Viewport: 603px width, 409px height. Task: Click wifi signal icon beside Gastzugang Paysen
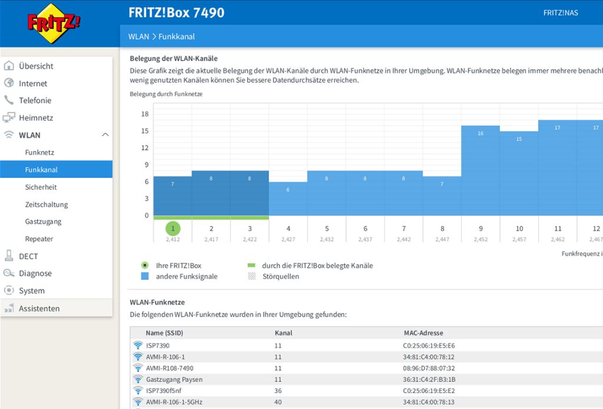(138, 379)
